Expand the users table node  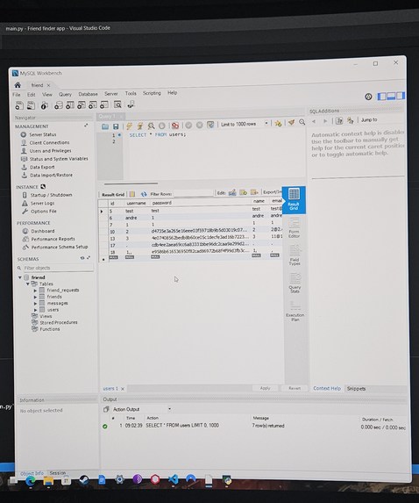point(35,310)
